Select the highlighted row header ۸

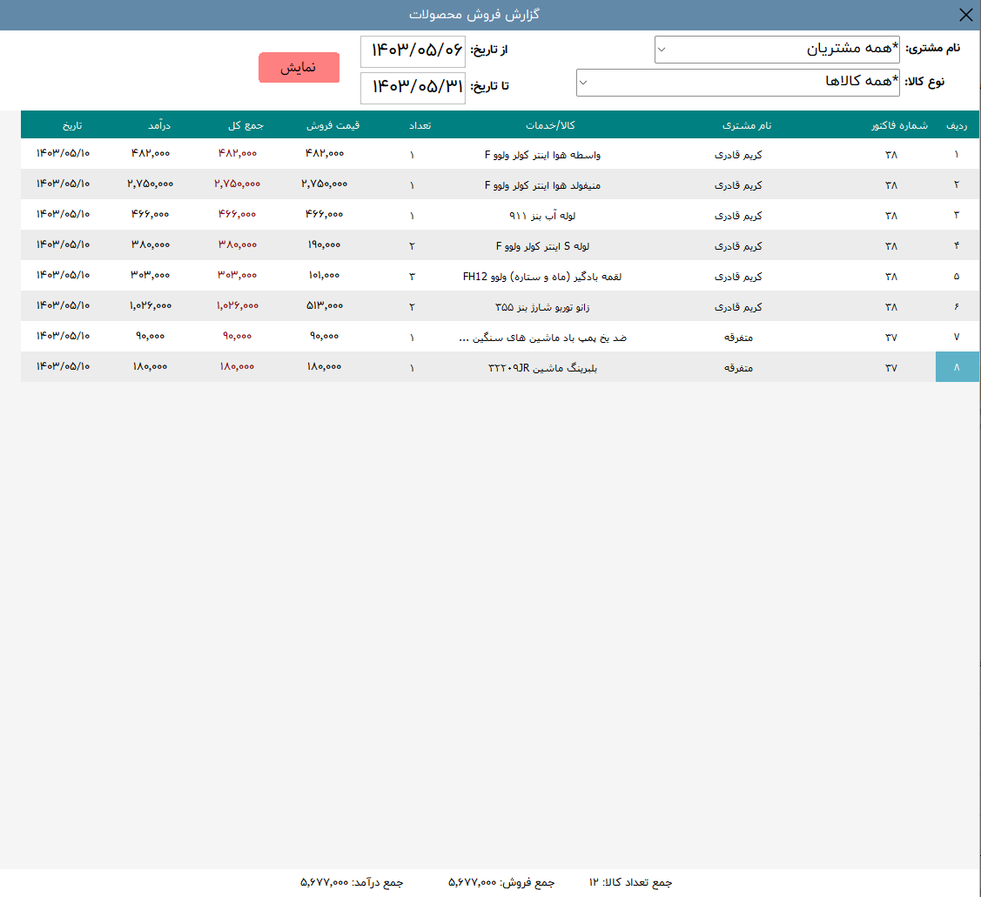[957, 367]
